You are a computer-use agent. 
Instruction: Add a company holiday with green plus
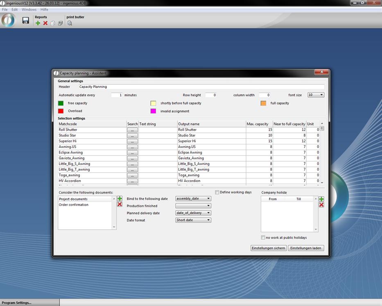[x=321, y=199]
